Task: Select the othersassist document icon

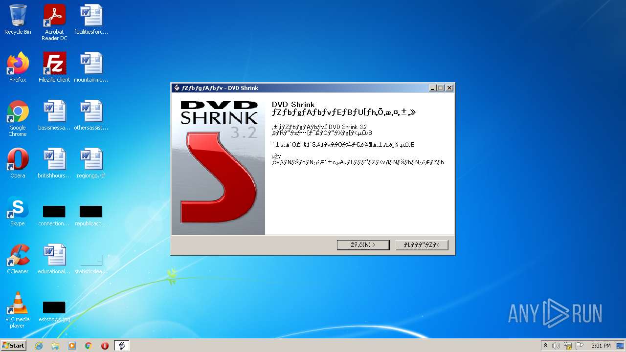Action: [91, 115]
